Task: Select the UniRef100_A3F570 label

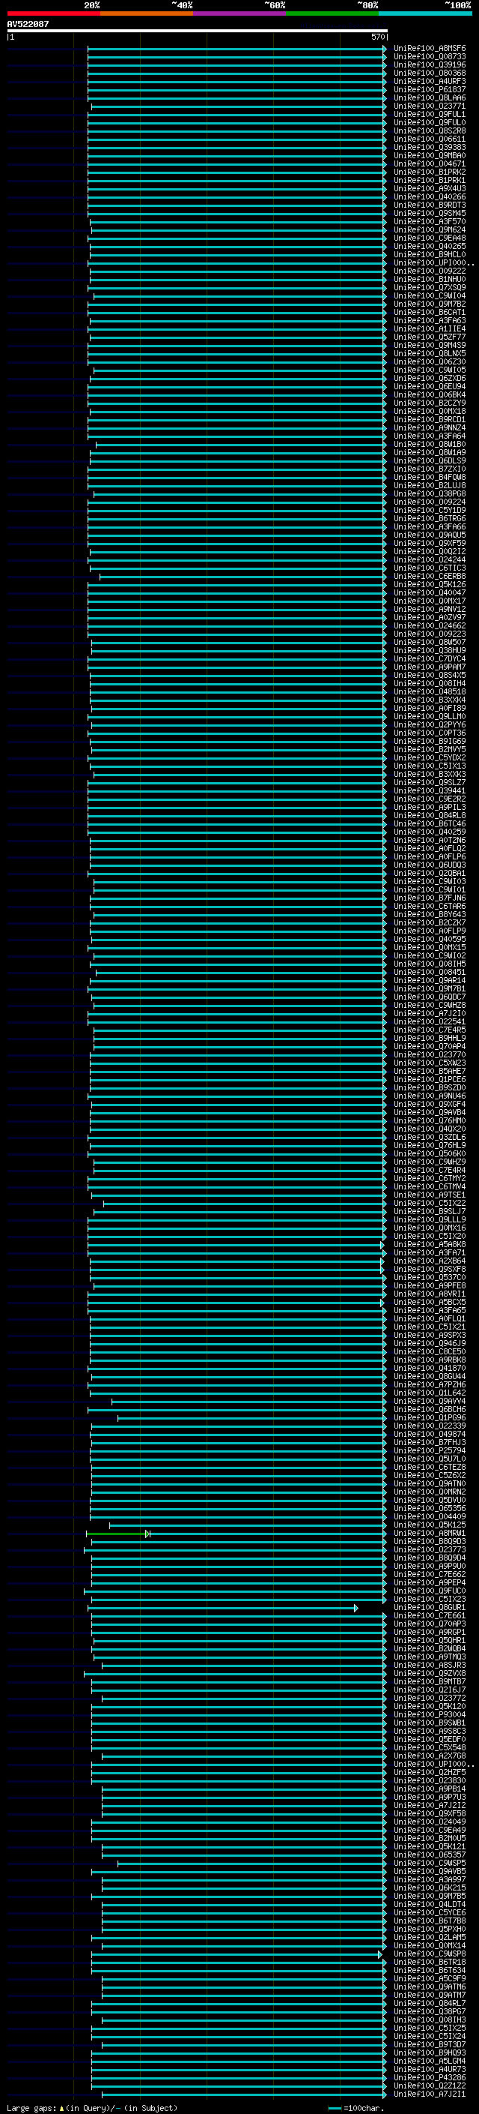Action: (430, 221)
